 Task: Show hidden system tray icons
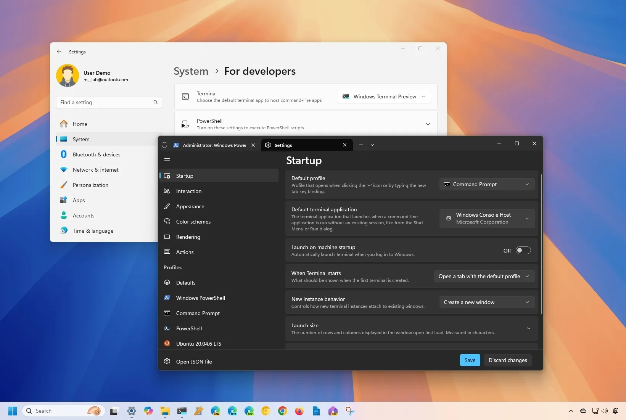pyautogui.click(x=571, y=411)
